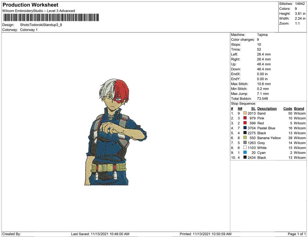Click the Left value 28.4 mm
This screenshot has width=308, height=237.
264,54
